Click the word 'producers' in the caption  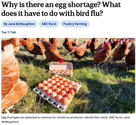coord(77,117)
